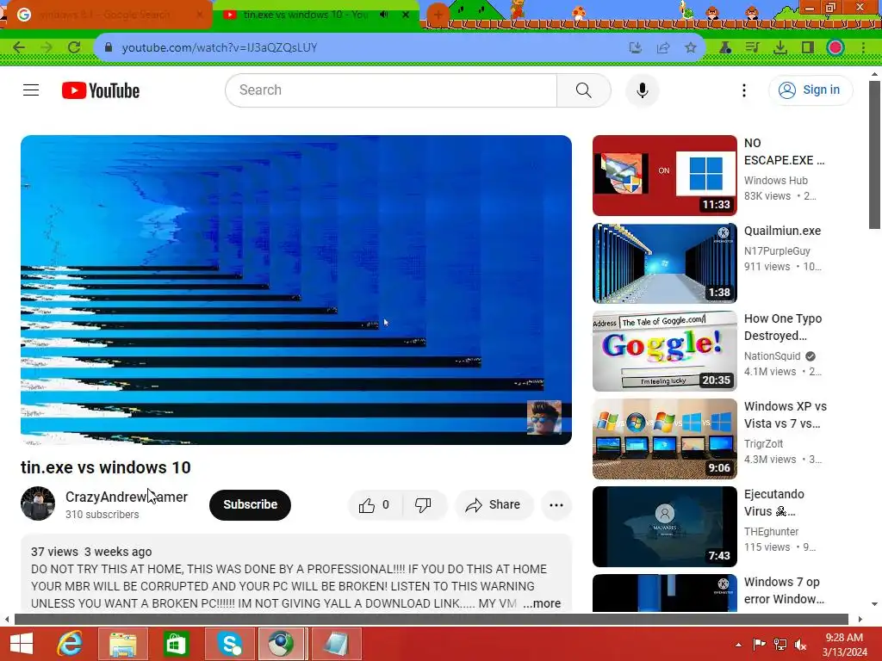Go to the YouTube home logo
Screen dimensions: 882x661
pyautogui.click(x=101, y=90)
